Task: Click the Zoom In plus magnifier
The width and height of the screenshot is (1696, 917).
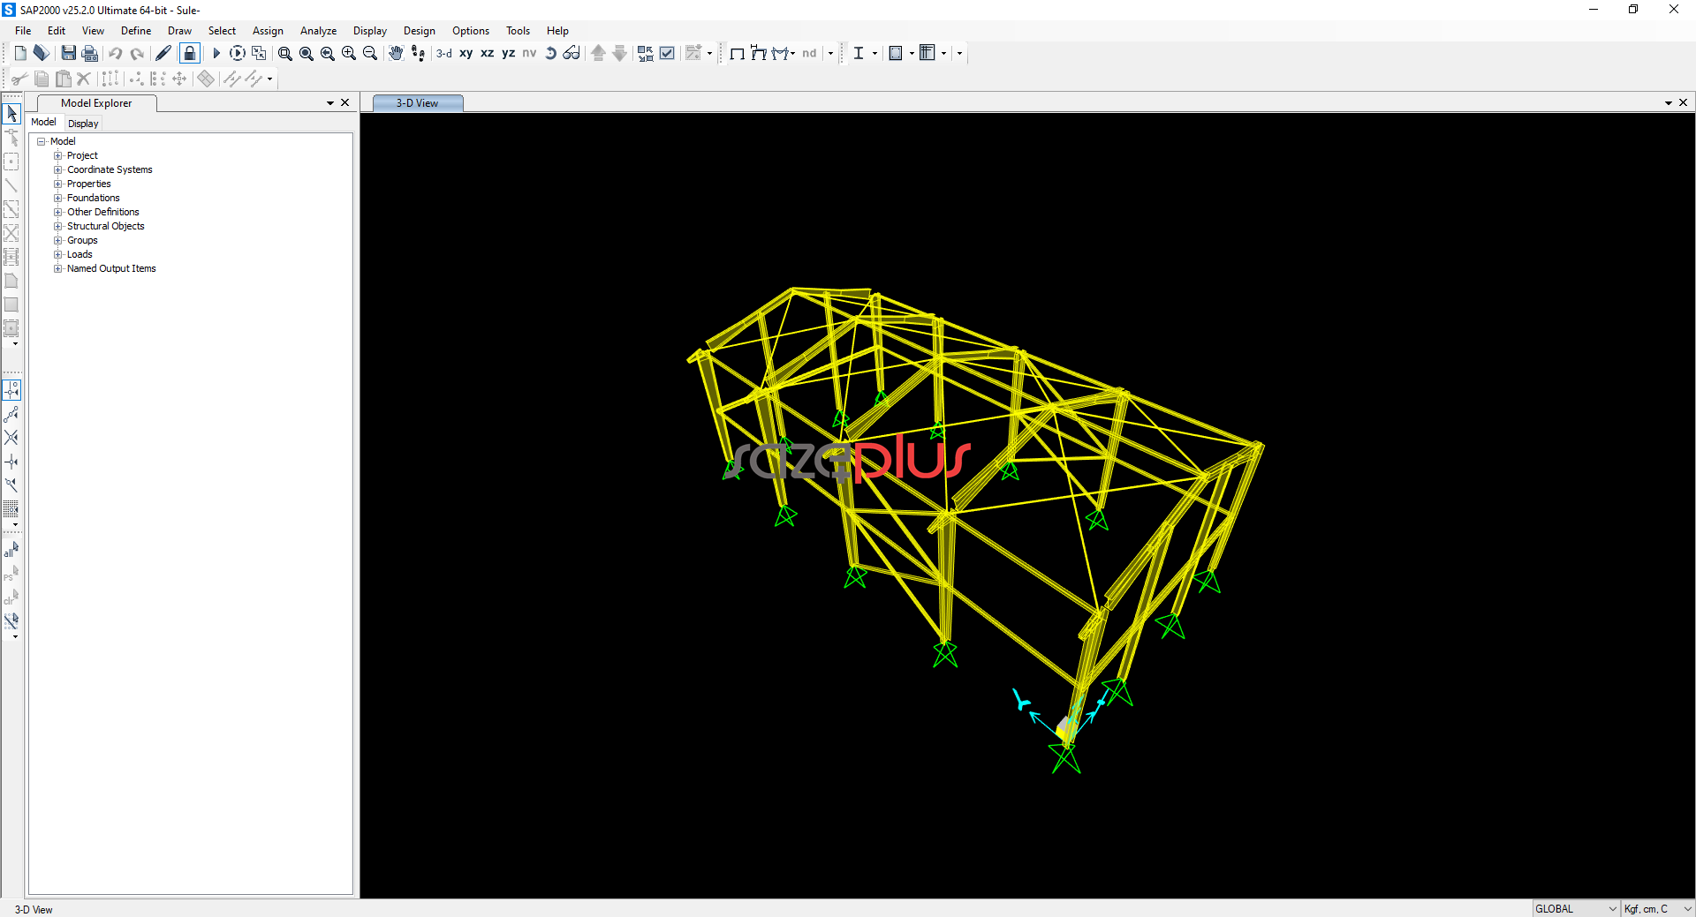Action: (349, 53)
